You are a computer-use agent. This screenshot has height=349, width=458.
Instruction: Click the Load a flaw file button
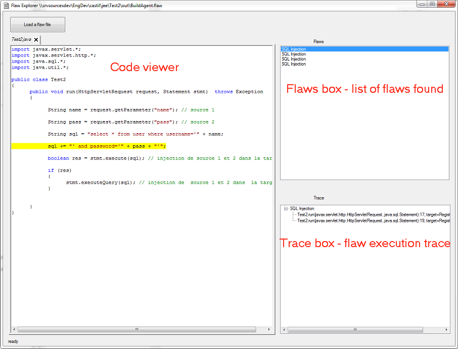(x=37, y=25)
